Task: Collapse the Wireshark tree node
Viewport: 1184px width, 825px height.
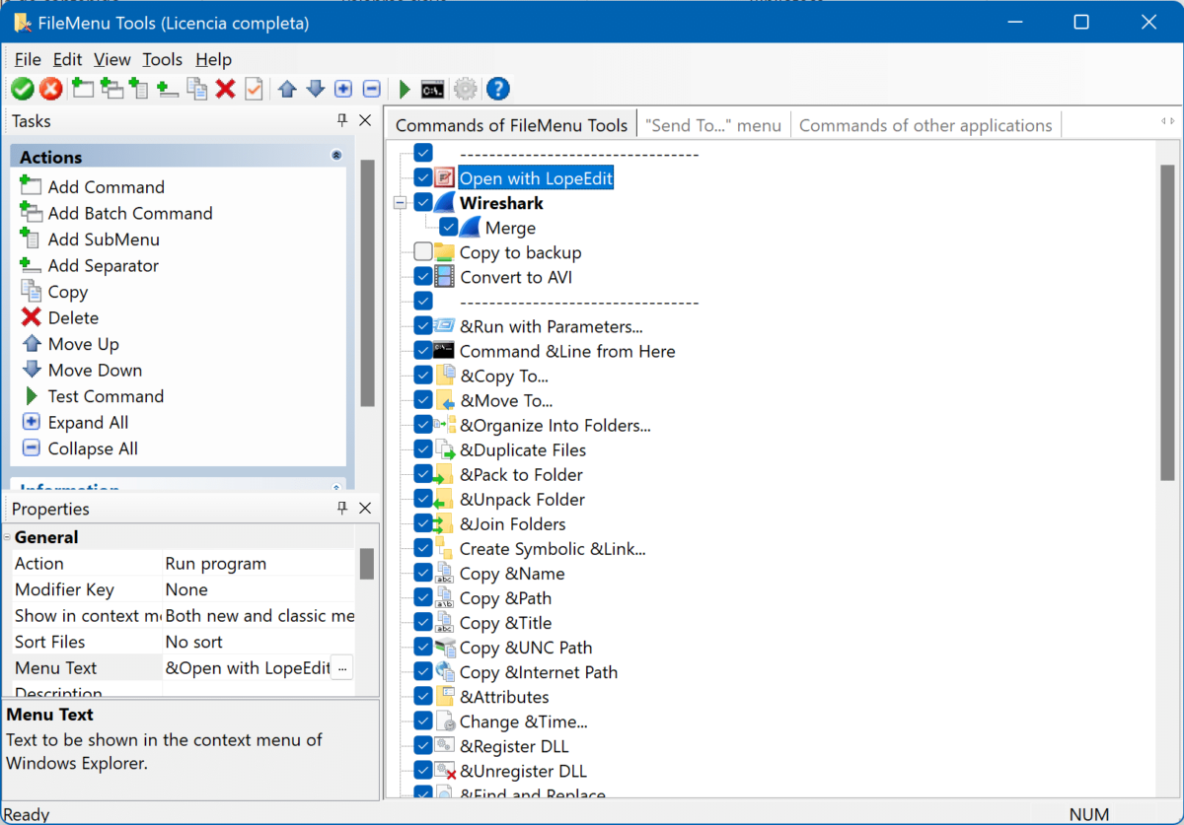Action: point(400,203)
